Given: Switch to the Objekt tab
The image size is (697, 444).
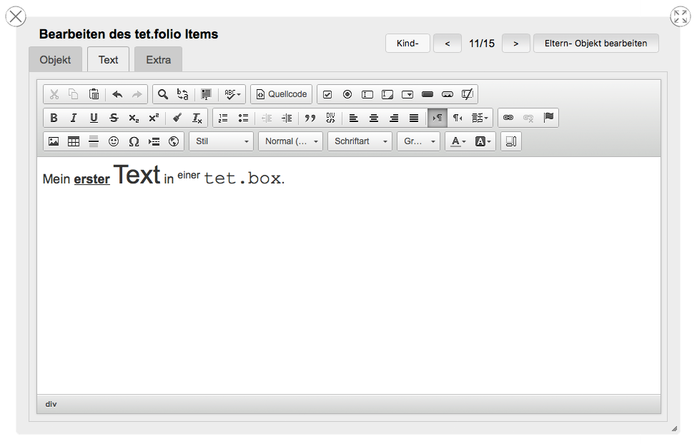Looking at the screenshot, I should [x=55, y=60].
